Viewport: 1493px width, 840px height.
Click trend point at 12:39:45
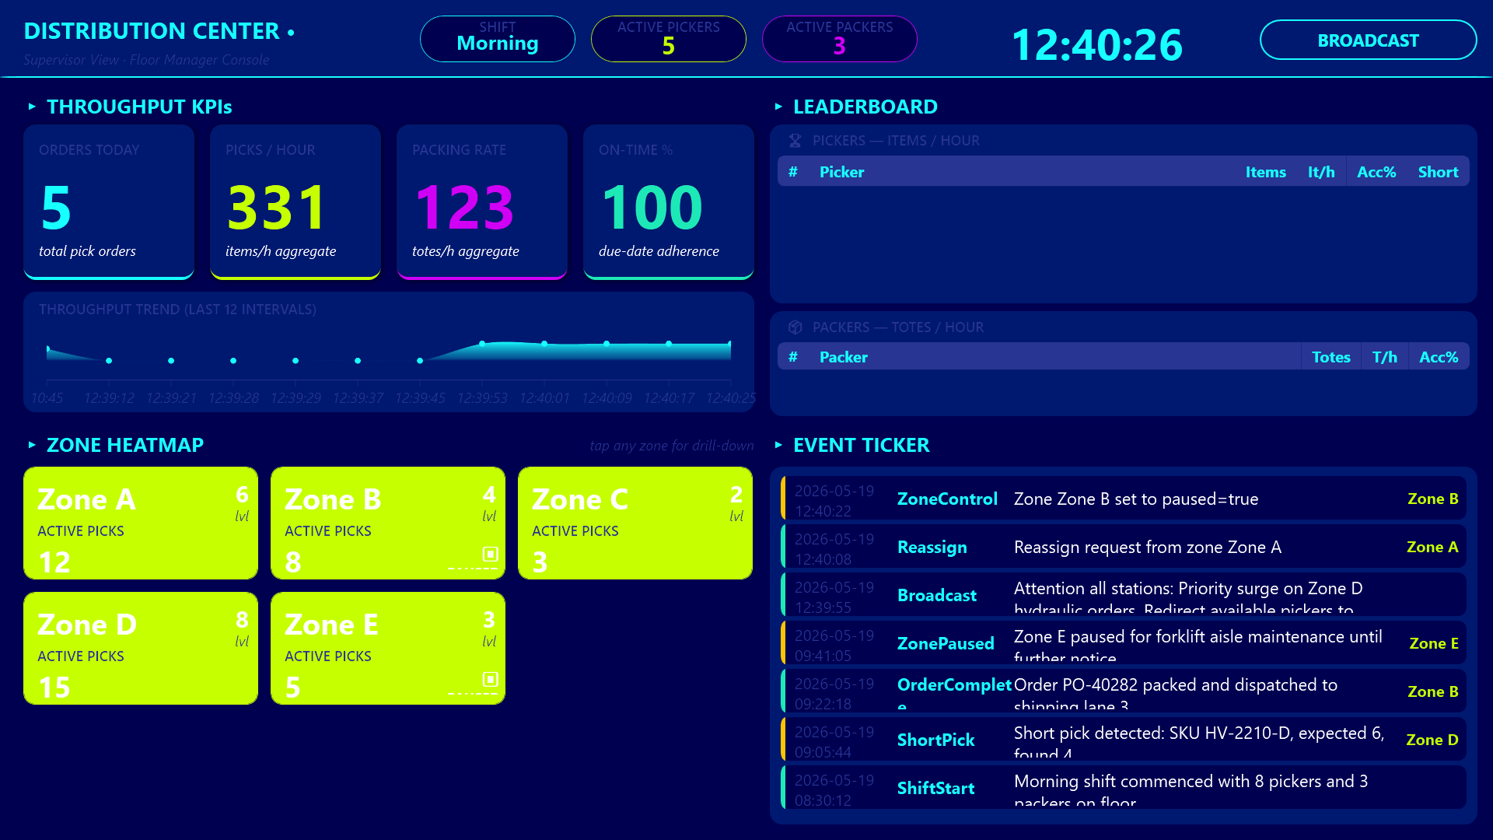[420, 361]
